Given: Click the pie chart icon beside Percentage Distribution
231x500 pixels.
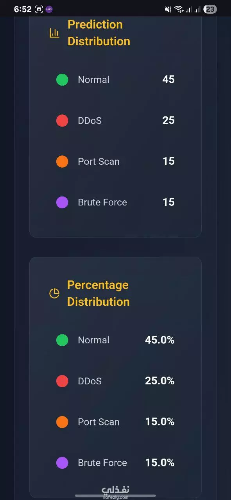Looking at the screenshot, I should 54,293.
